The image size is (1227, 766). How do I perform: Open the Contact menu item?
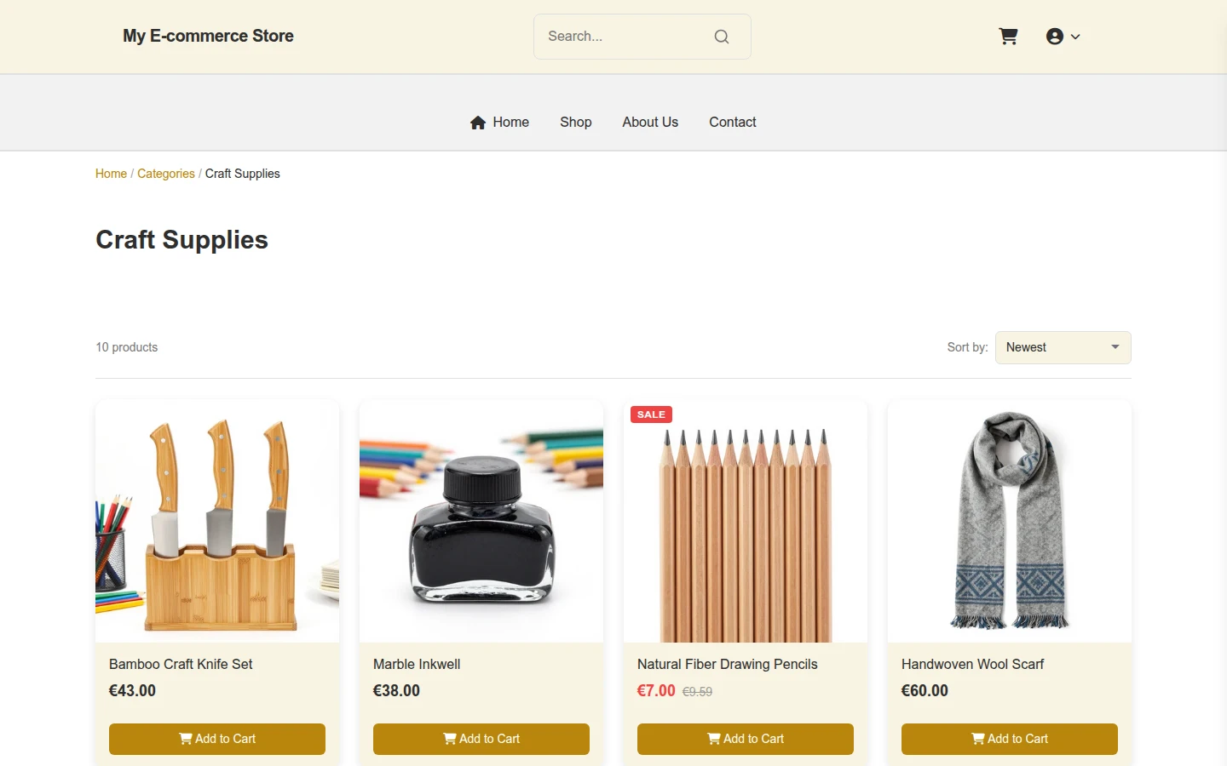(733, 122)
